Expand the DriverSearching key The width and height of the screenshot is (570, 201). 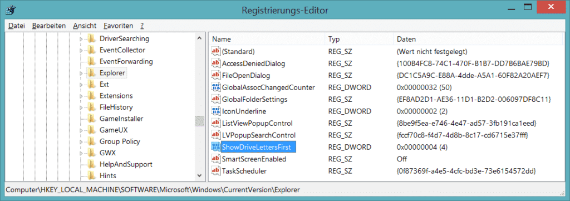[x=81, y=39]
